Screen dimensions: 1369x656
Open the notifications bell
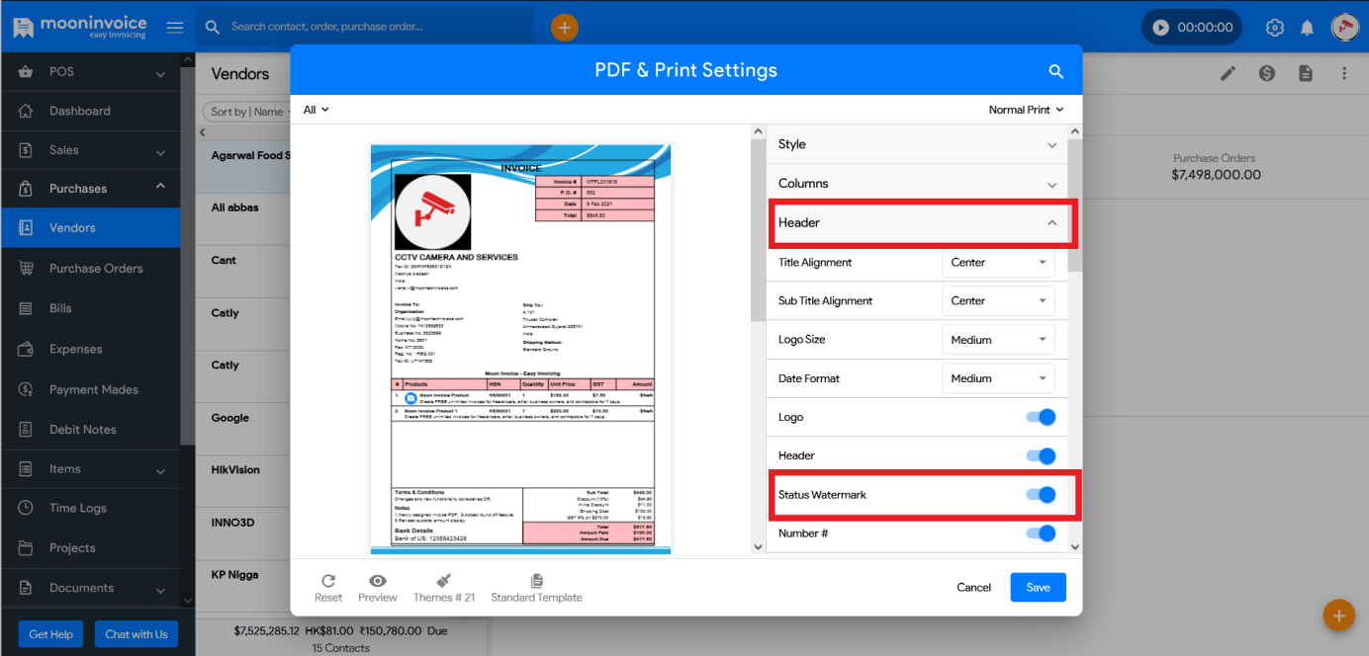click(x=1307, y=28)
